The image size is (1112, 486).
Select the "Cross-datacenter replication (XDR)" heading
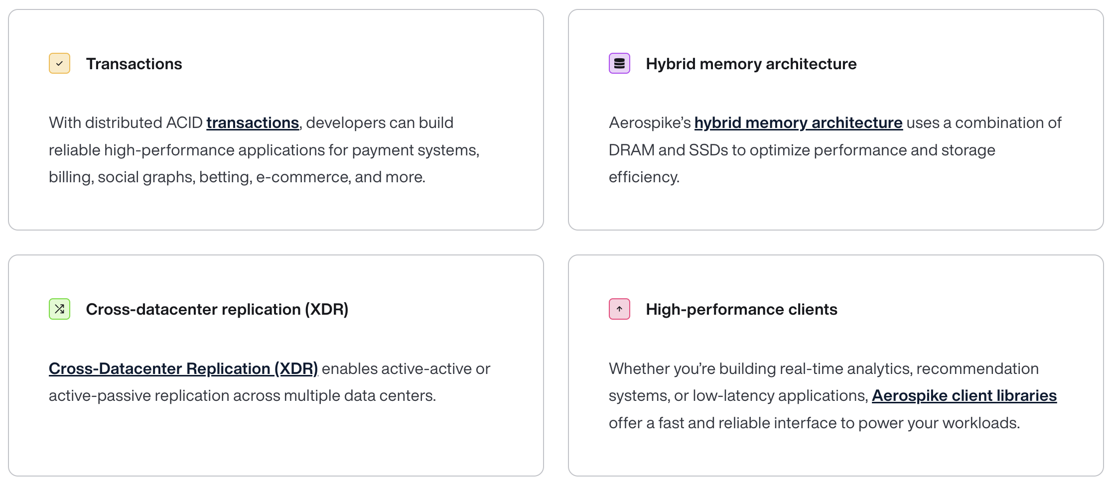click(x=217, y=310)
